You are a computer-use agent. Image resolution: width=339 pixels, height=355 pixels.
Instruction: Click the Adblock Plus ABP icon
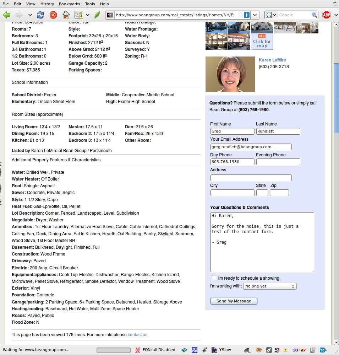327,15
